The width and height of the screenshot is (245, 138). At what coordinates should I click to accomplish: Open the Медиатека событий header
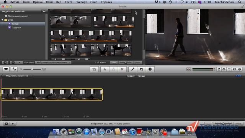(x=13, y=11)
